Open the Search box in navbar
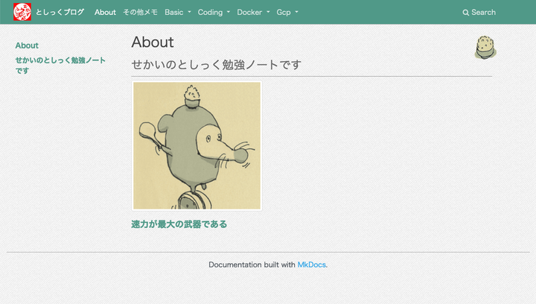 [x=479, y=13]
